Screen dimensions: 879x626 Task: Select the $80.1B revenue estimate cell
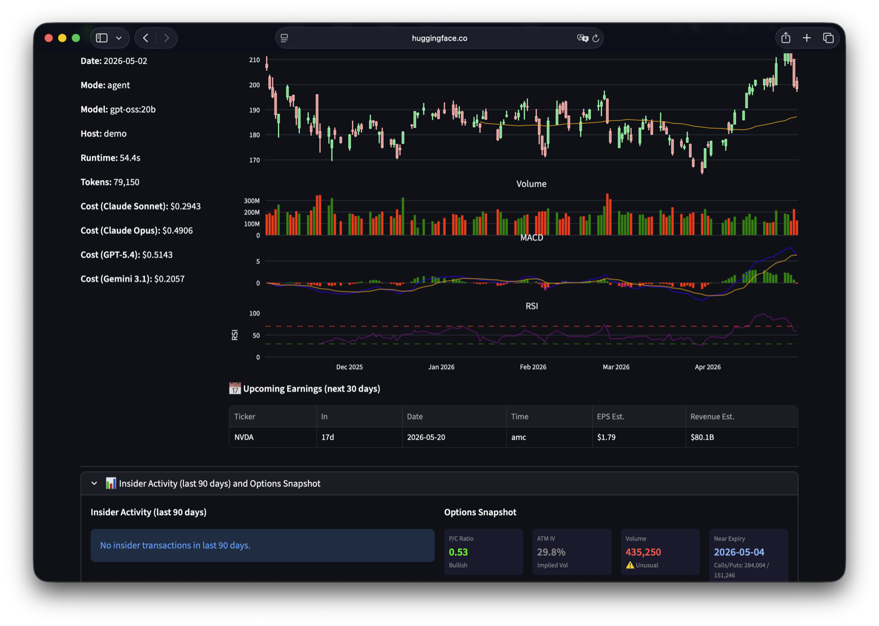(742, 437)
